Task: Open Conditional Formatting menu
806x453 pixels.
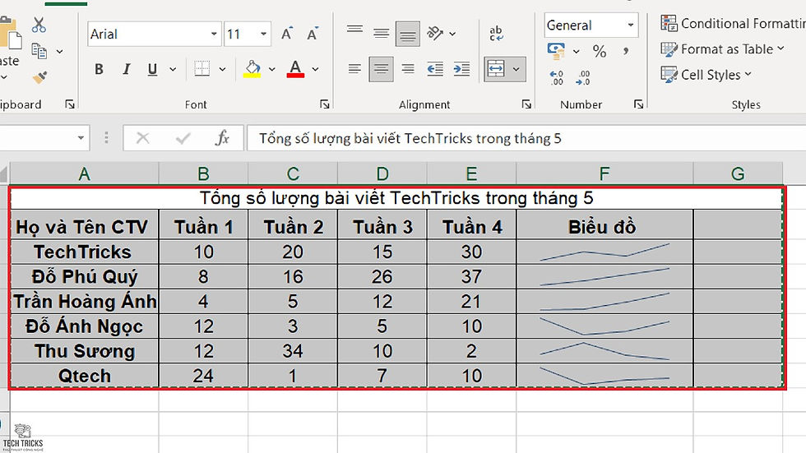Action: tap(733, 24)
